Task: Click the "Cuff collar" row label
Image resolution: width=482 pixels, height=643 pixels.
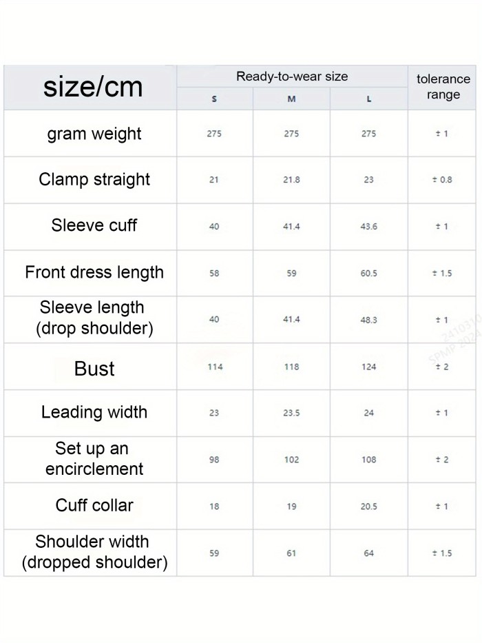Action: coord(94,505)
